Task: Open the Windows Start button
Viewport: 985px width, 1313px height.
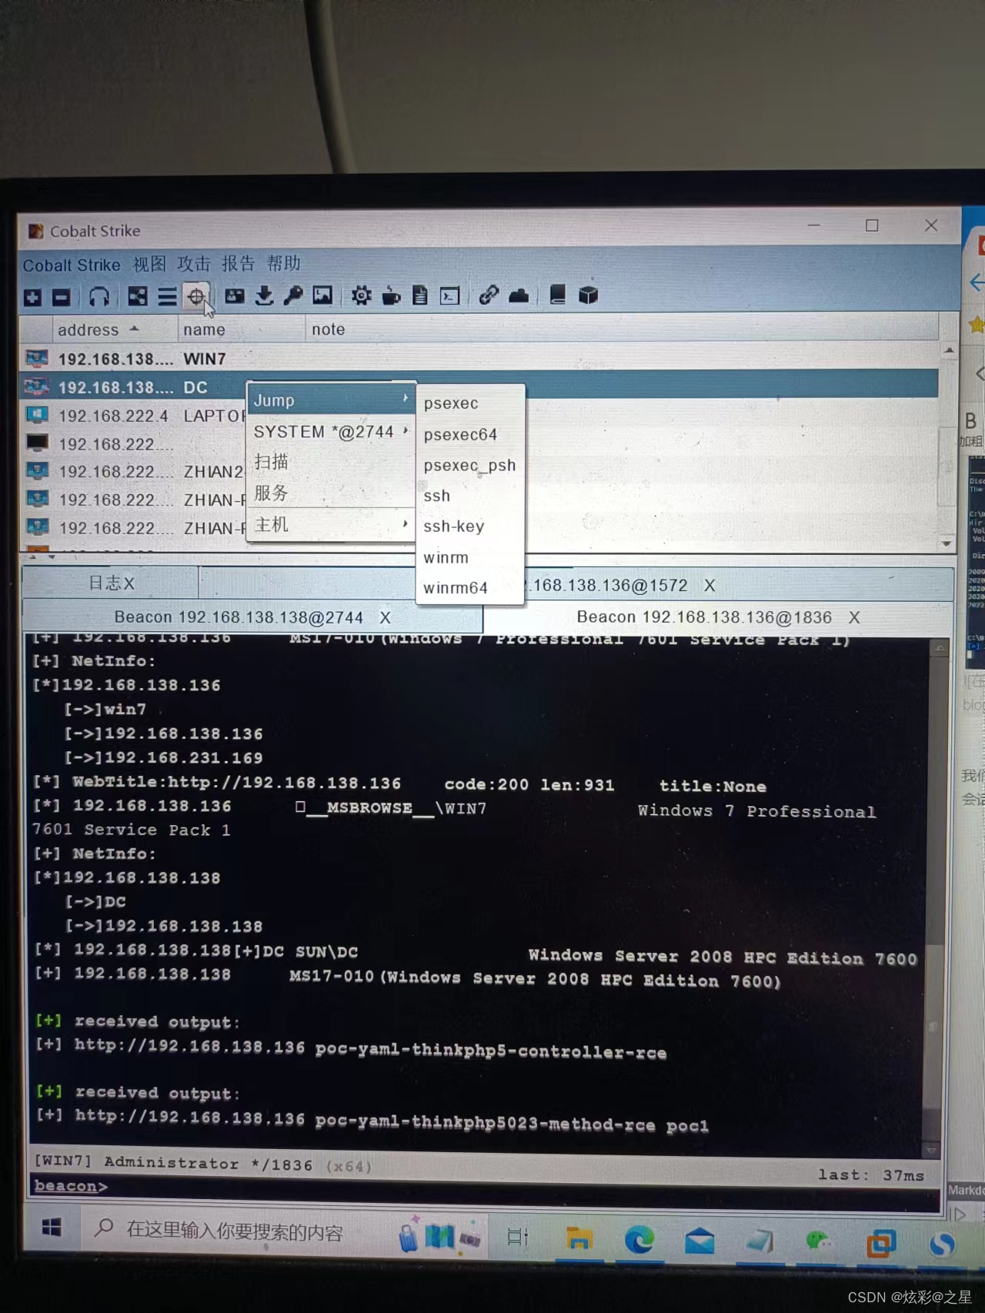Action: (x=52, y=1228)
